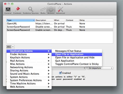Open the popup stepper left of On departure
Viewport: 123px width, 94px height.
tap(84, 68)
